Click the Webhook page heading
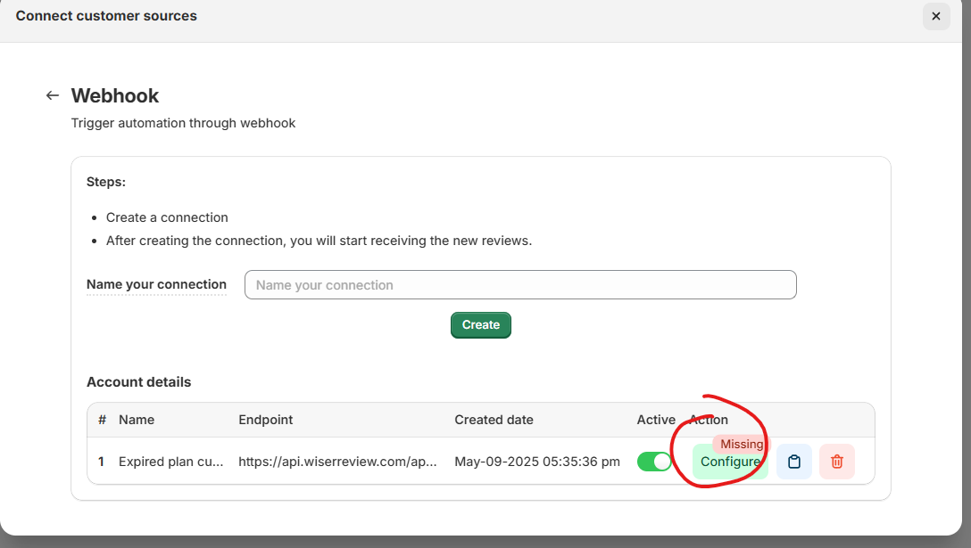971x548 pixels. 115,95
